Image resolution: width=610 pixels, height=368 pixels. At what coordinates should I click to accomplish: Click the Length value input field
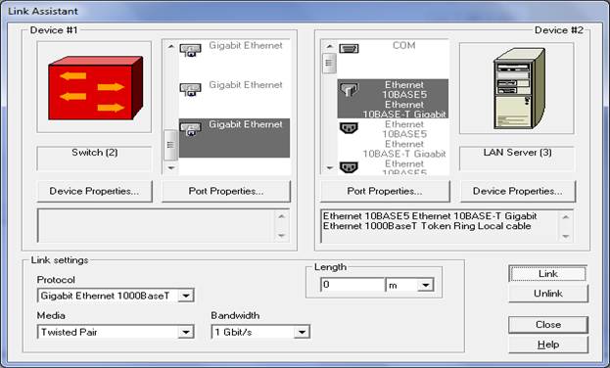352,285
